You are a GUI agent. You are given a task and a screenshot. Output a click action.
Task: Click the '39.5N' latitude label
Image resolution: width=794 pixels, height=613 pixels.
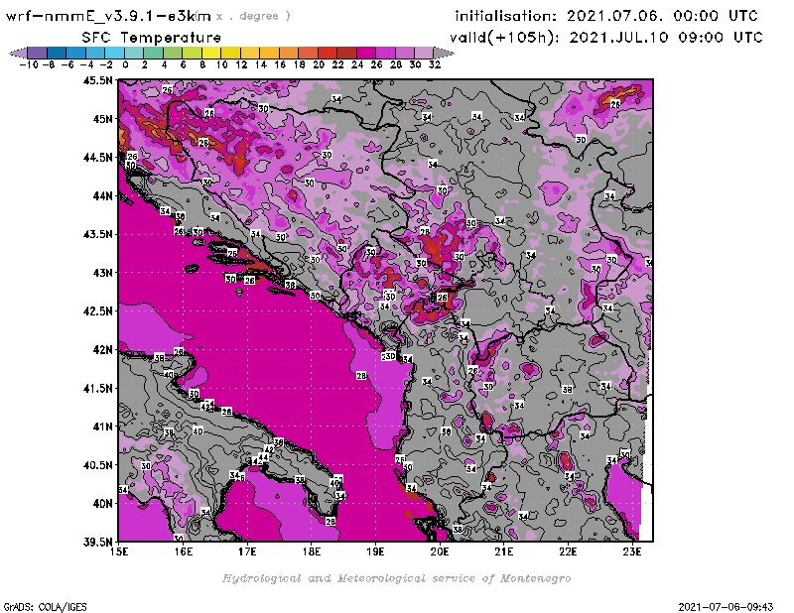97,543
